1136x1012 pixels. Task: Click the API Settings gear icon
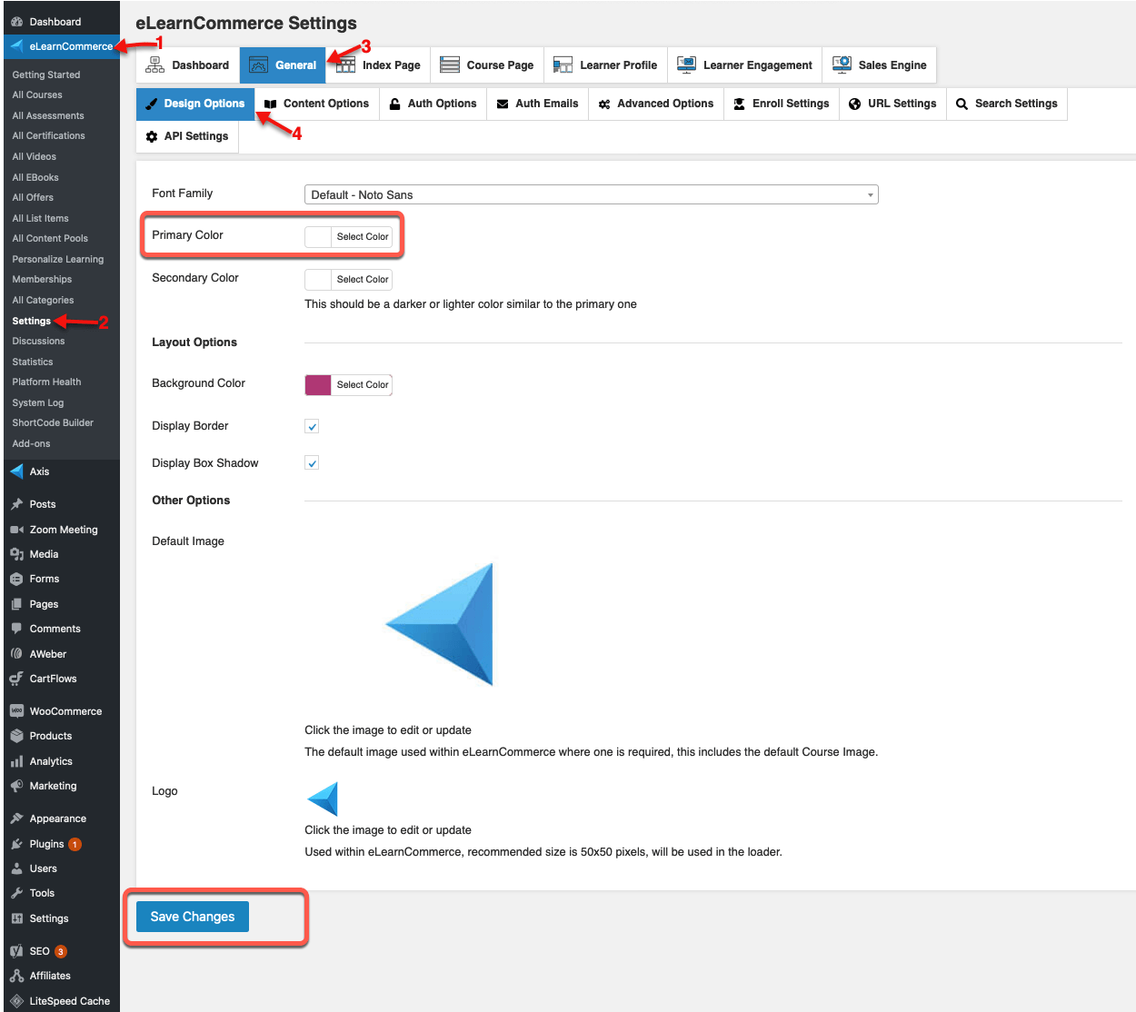click(152, 136)
